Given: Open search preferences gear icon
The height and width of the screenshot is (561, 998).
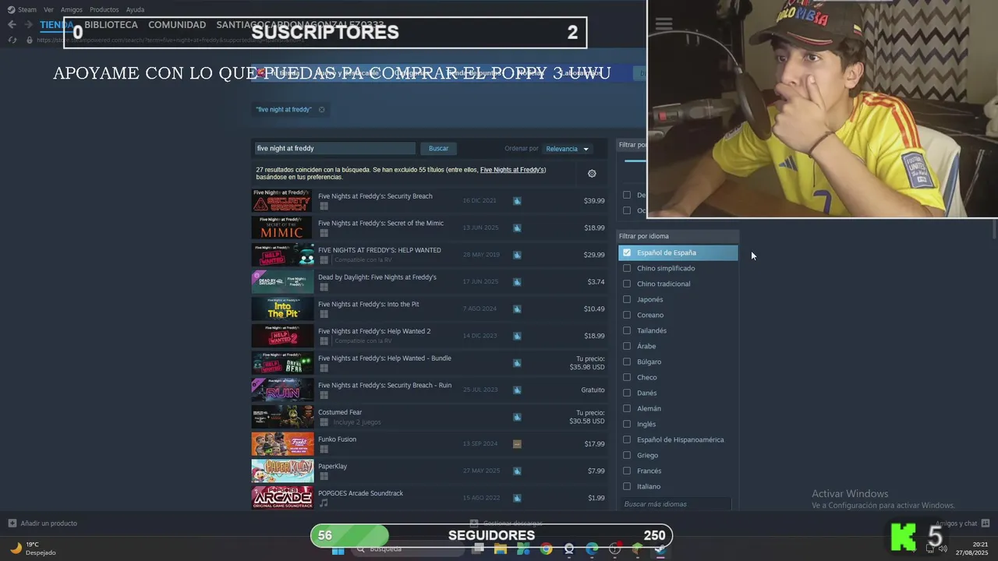Looking at the screenshot, I should (x=592, y=174).
